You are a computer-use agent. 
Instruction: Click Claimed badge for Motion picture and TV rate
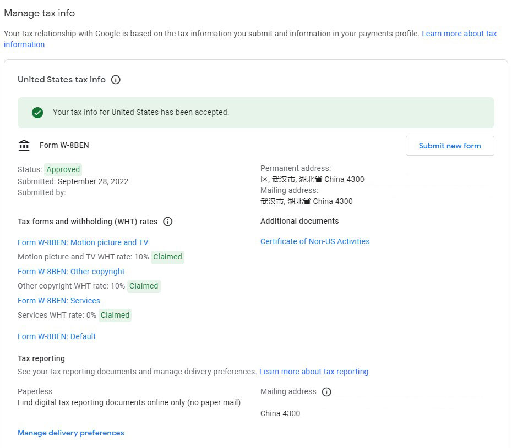pos(167,257)
